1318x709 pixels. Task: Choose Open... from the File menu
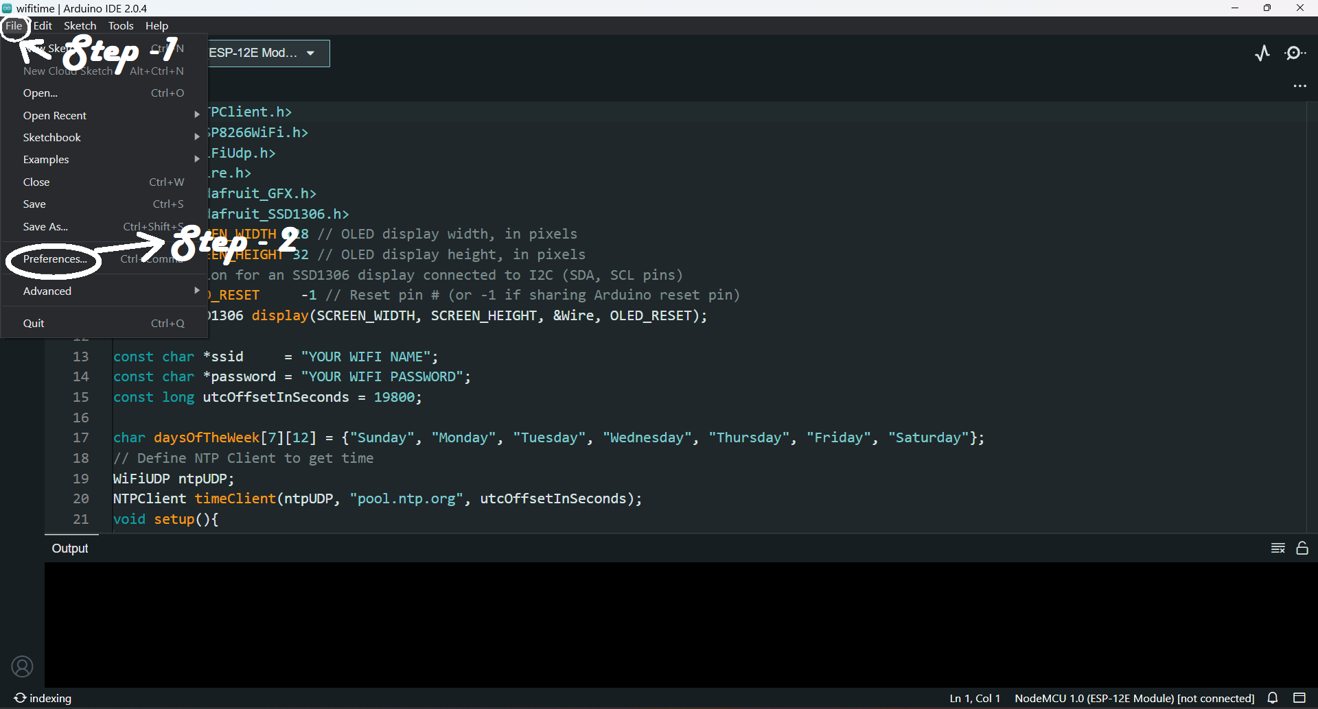[104, 93]
